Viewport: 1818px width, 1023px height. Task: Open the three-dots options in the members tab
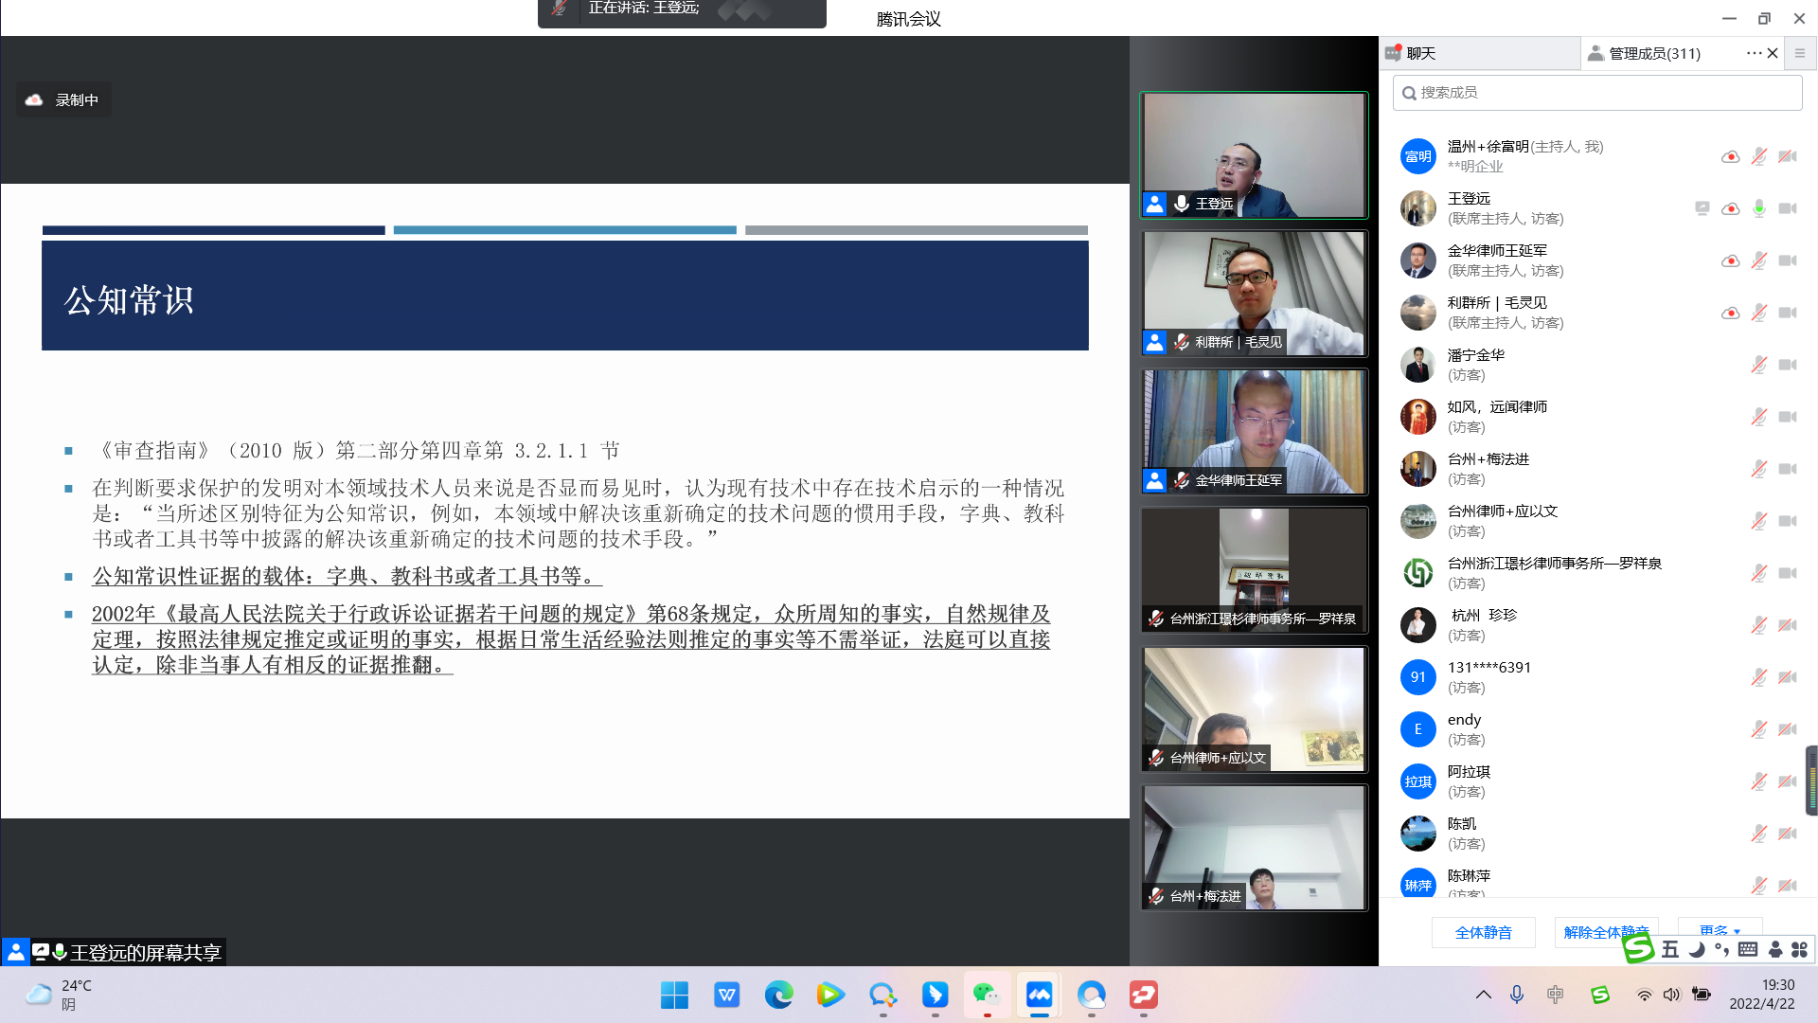[1754, 53]
